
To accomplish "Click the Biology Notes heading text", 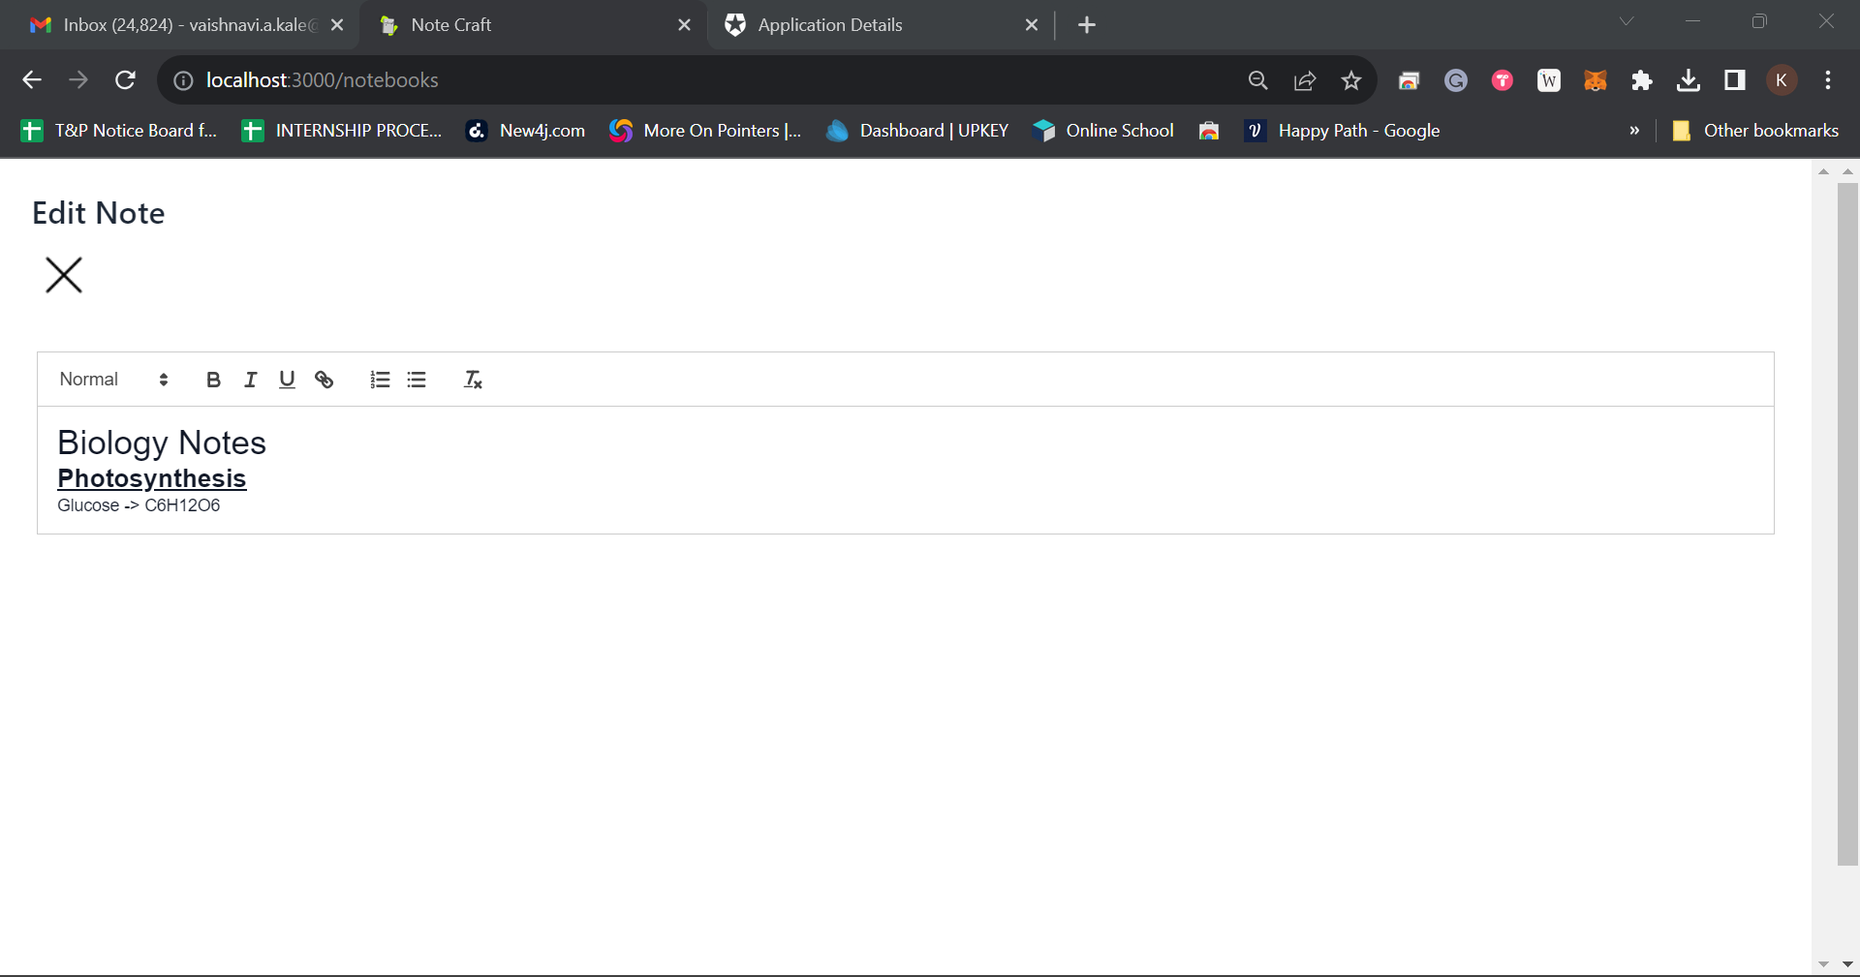I will pos(162,443).
